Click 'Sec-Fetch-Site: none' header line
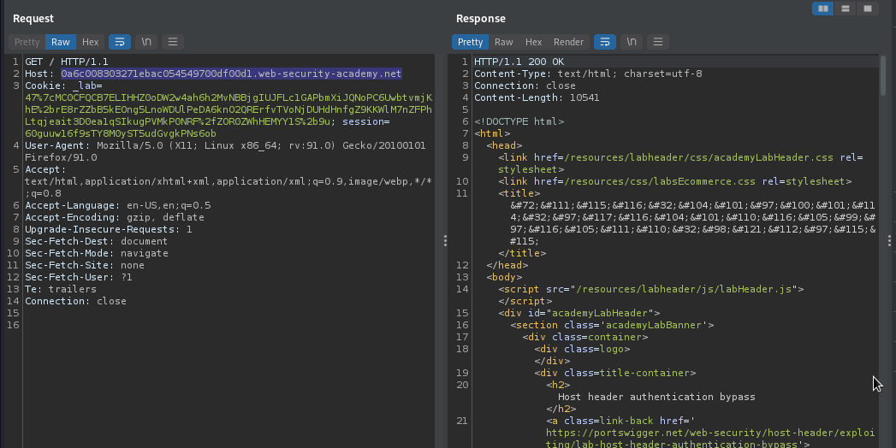This screenshot has height=448, width=896. tap(85, 265)
